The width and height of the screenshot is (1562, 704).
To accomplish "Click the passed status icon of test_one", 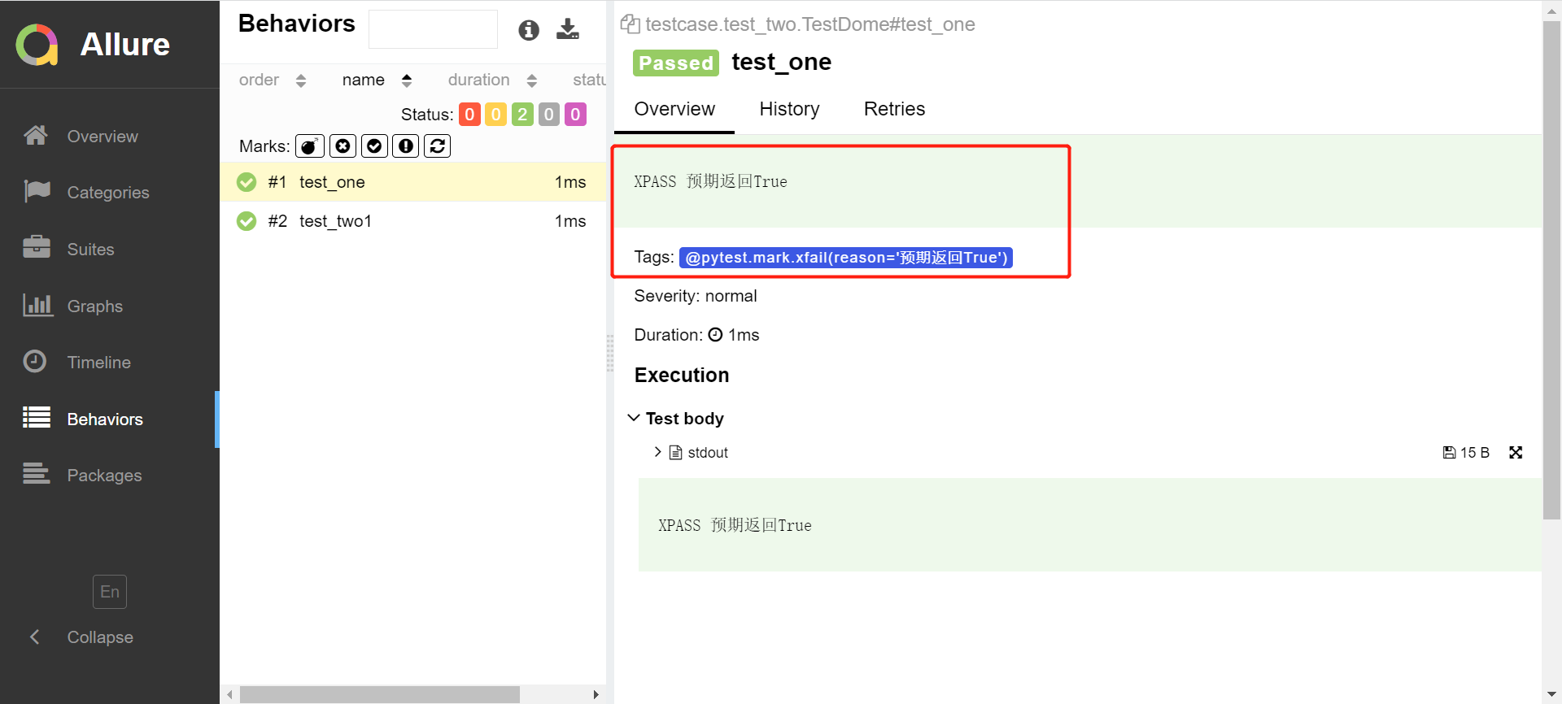I will point(247,182).
